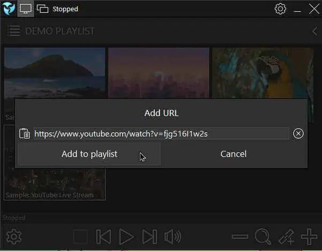Open the purple city skyline thumbnail
This screenshot has height=251, width=322.
(158, 73)
